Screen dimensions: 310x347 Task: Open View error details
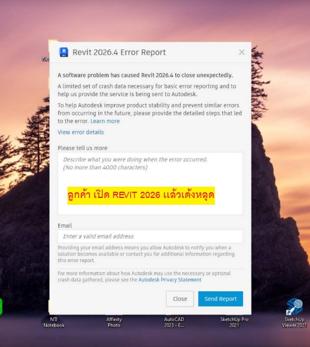coord(80,132)
